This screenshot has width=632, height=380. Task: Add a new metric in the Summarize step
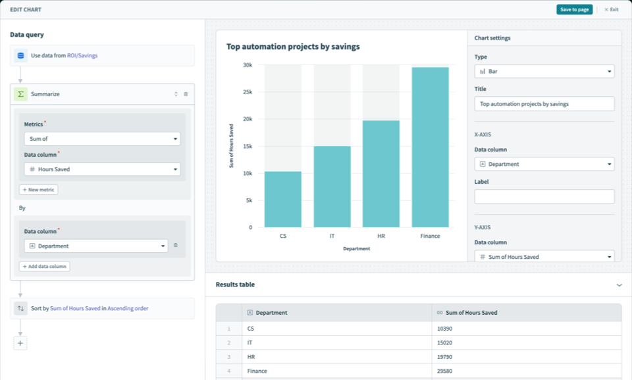pyautogui.click(x=38, y=189)
